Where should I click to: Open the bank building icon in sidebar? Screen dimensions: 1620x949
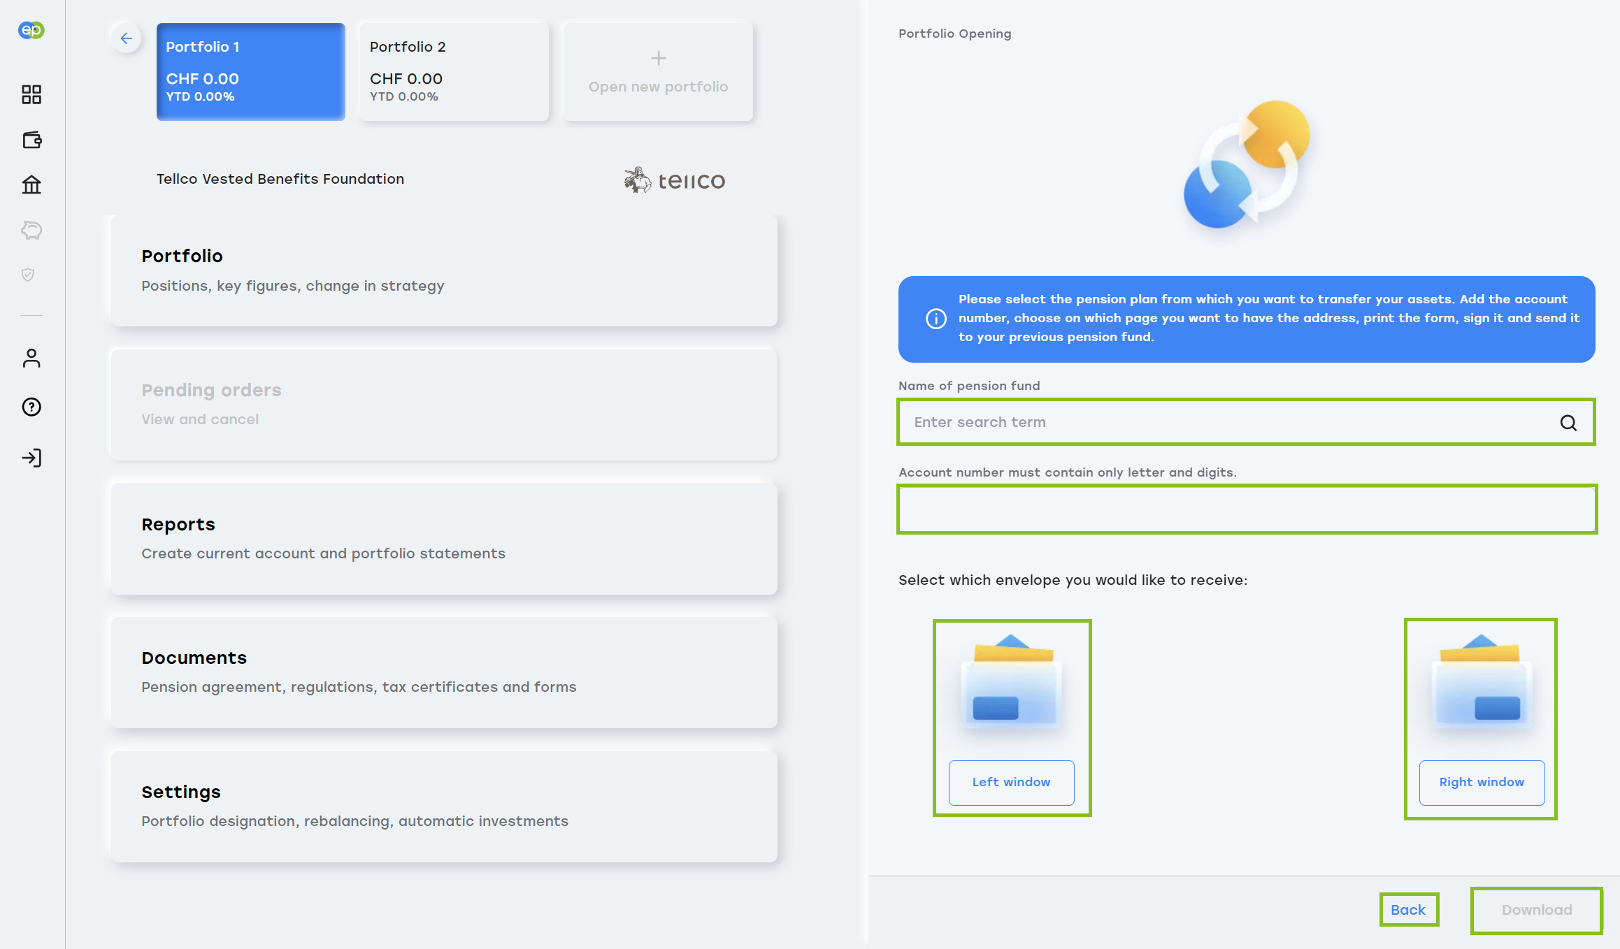pyautogui.click(x=31, y=184)
